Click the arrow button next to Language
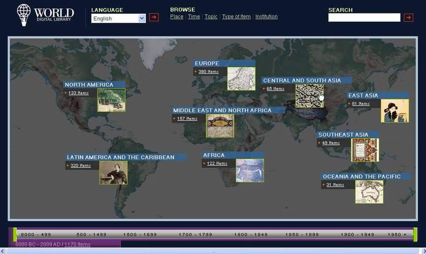The image size is (426, 254). [154, 17]
